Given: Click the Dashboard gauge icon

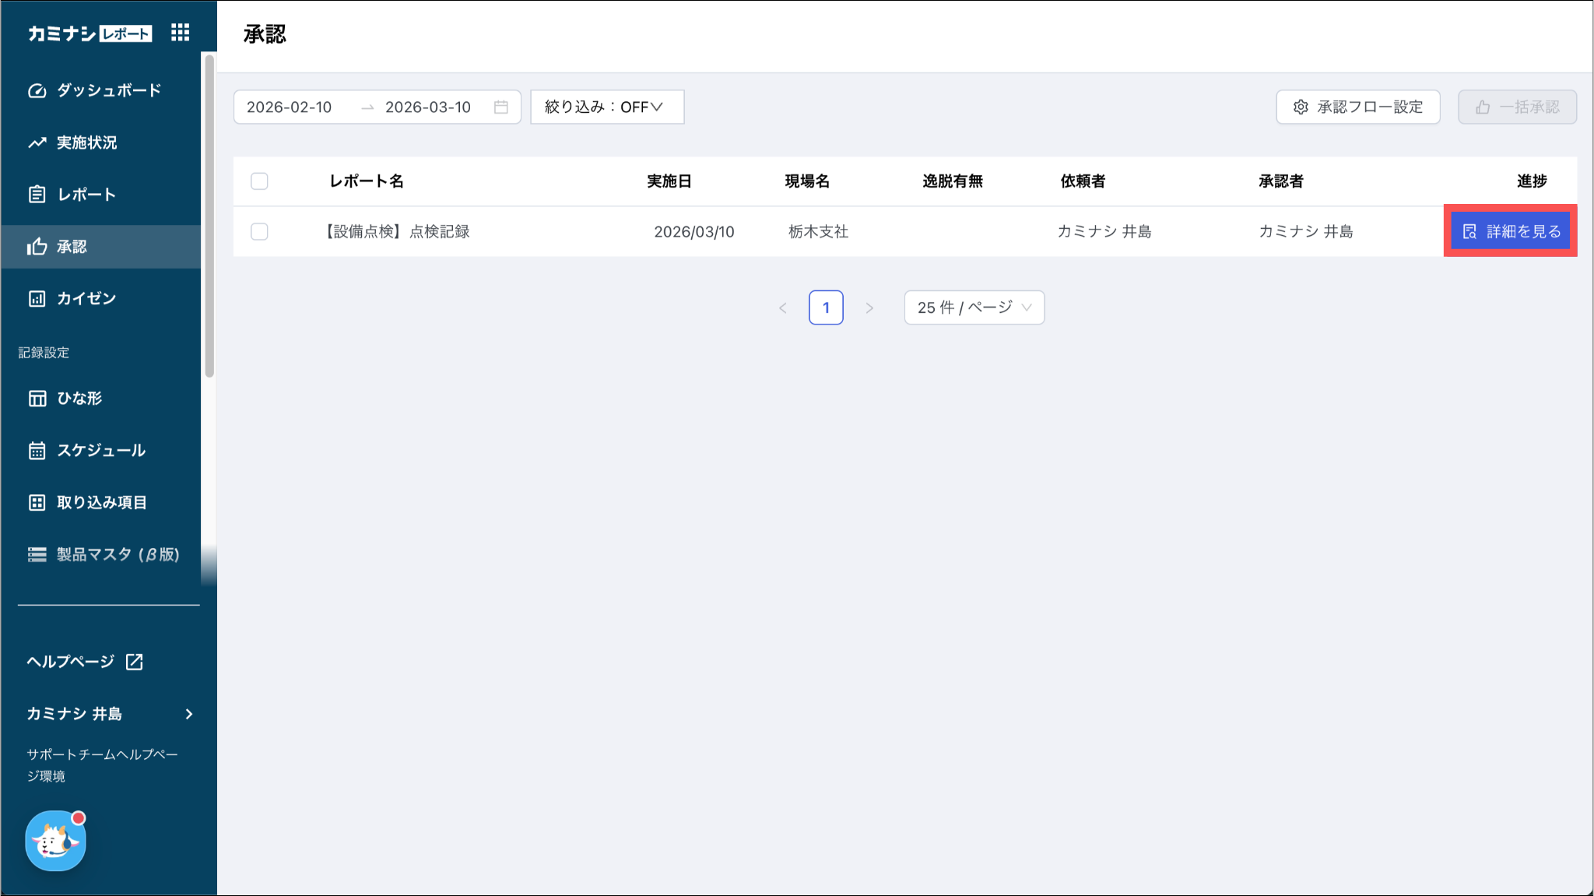Looking at the screenshot, I should tap(37, 90).
